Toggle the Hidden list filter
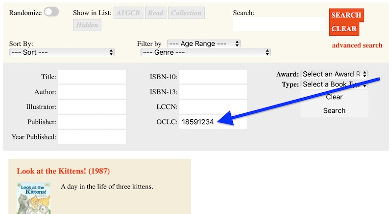The height and width of the screenshot is (214, 392). click(87, 25)
